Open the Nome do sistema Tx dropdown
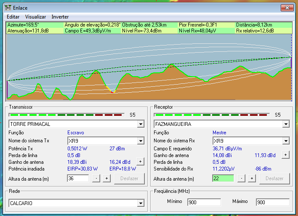 pos(141,141)
